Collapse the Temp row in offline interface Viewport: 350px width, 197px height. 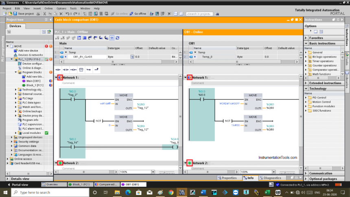coord(66,52)
